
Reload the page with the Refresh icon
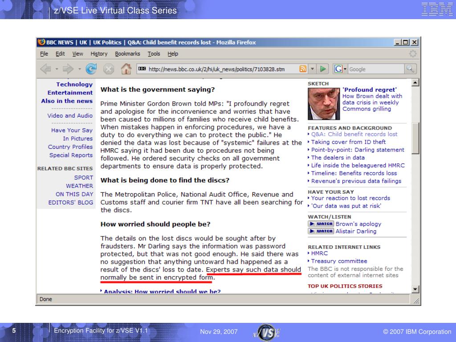coord(91,69)
